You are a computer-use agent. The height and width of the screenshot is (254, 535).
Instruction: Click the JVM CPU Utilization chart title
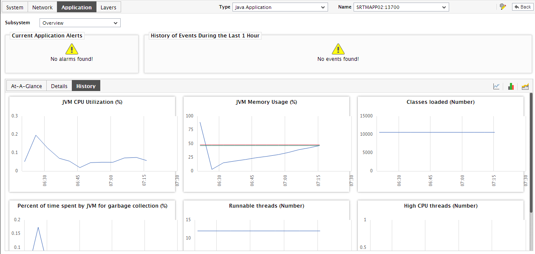tap(92, 102)
